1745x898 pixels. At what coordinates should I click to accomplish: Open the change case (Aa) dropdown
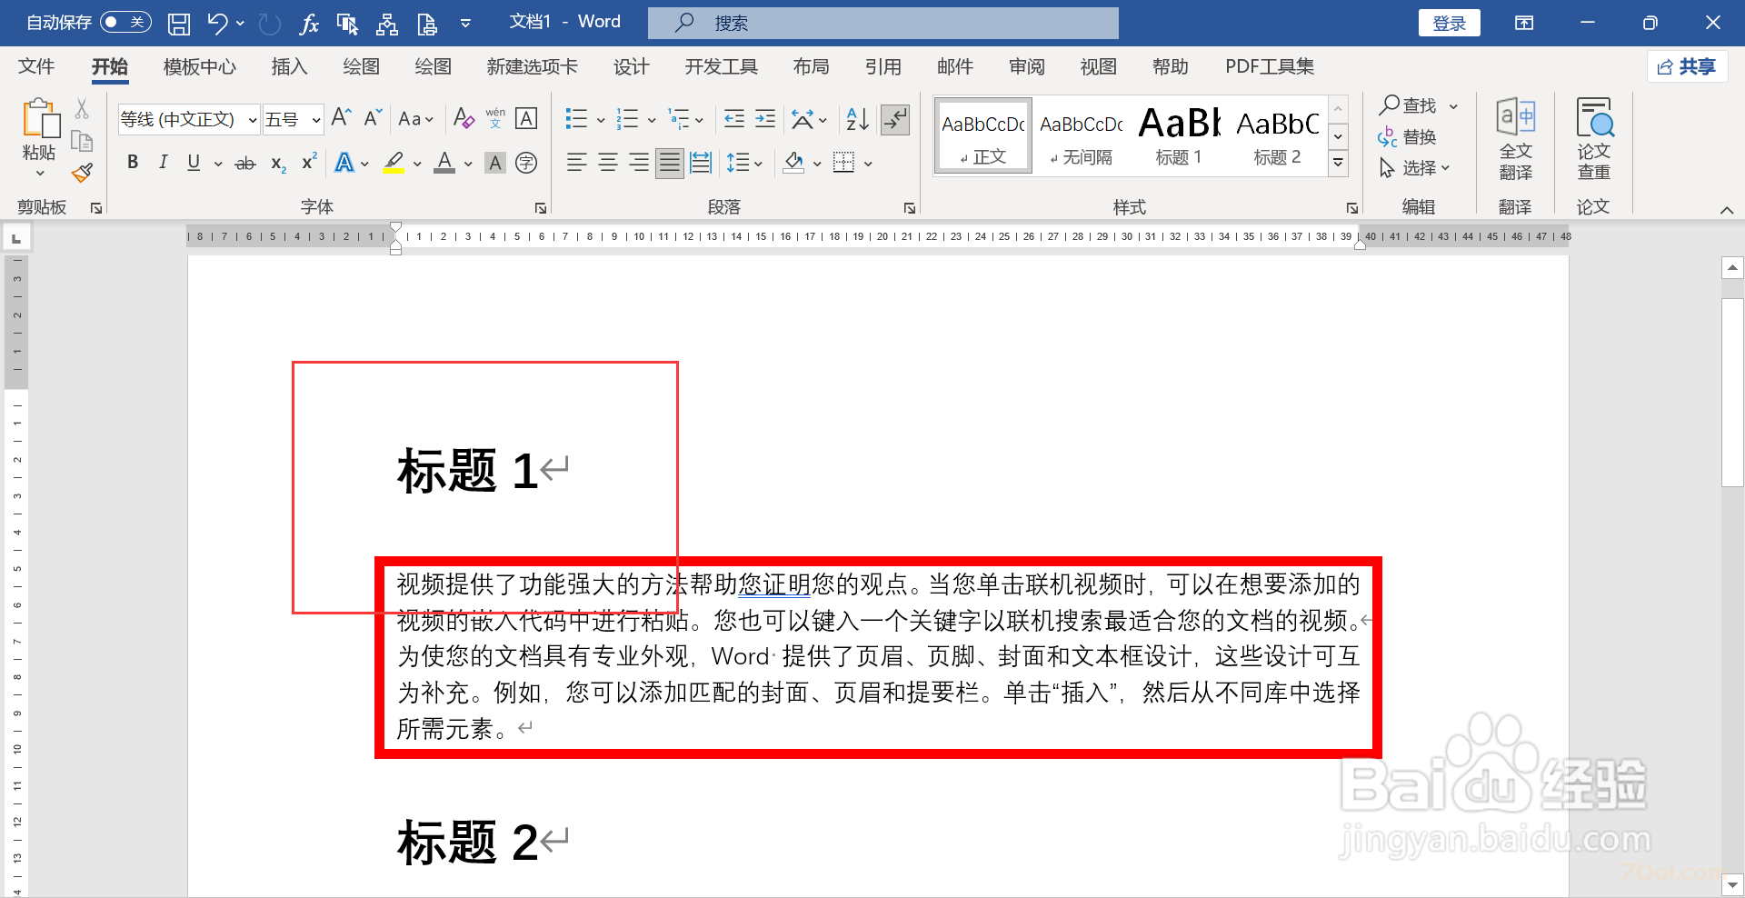(x=415, y=119)
